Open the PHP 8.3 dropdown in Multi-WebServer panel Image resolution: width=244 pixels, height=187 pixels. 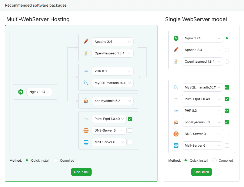point(112,71)
